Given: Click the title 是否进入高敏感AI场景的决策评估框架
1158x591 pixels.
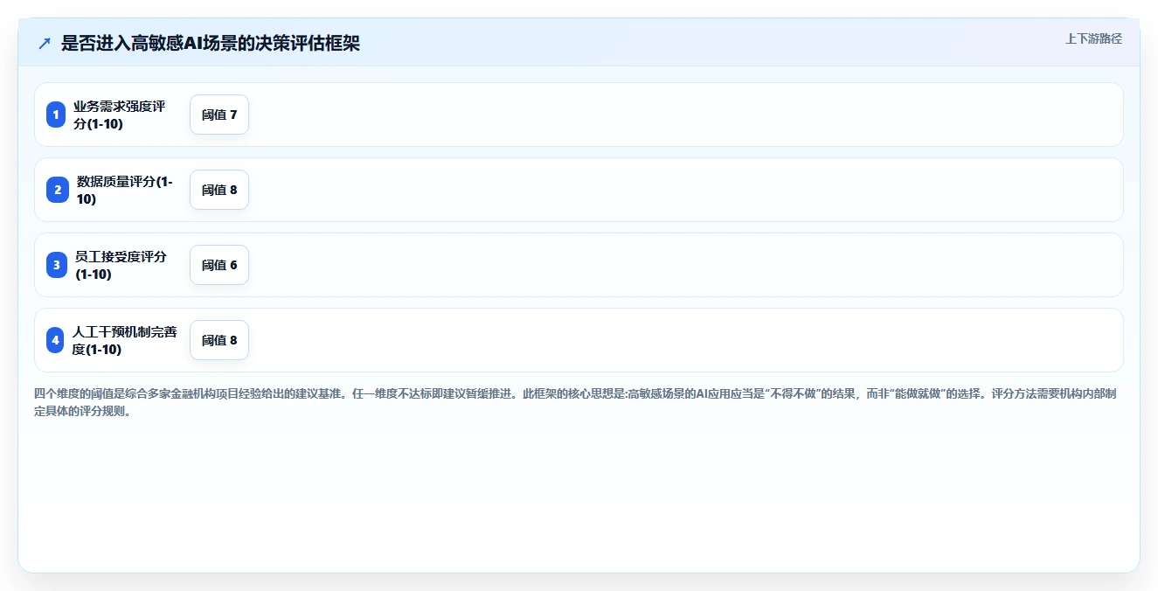Looking at the screenshot, I should click(x=211, y=43).
